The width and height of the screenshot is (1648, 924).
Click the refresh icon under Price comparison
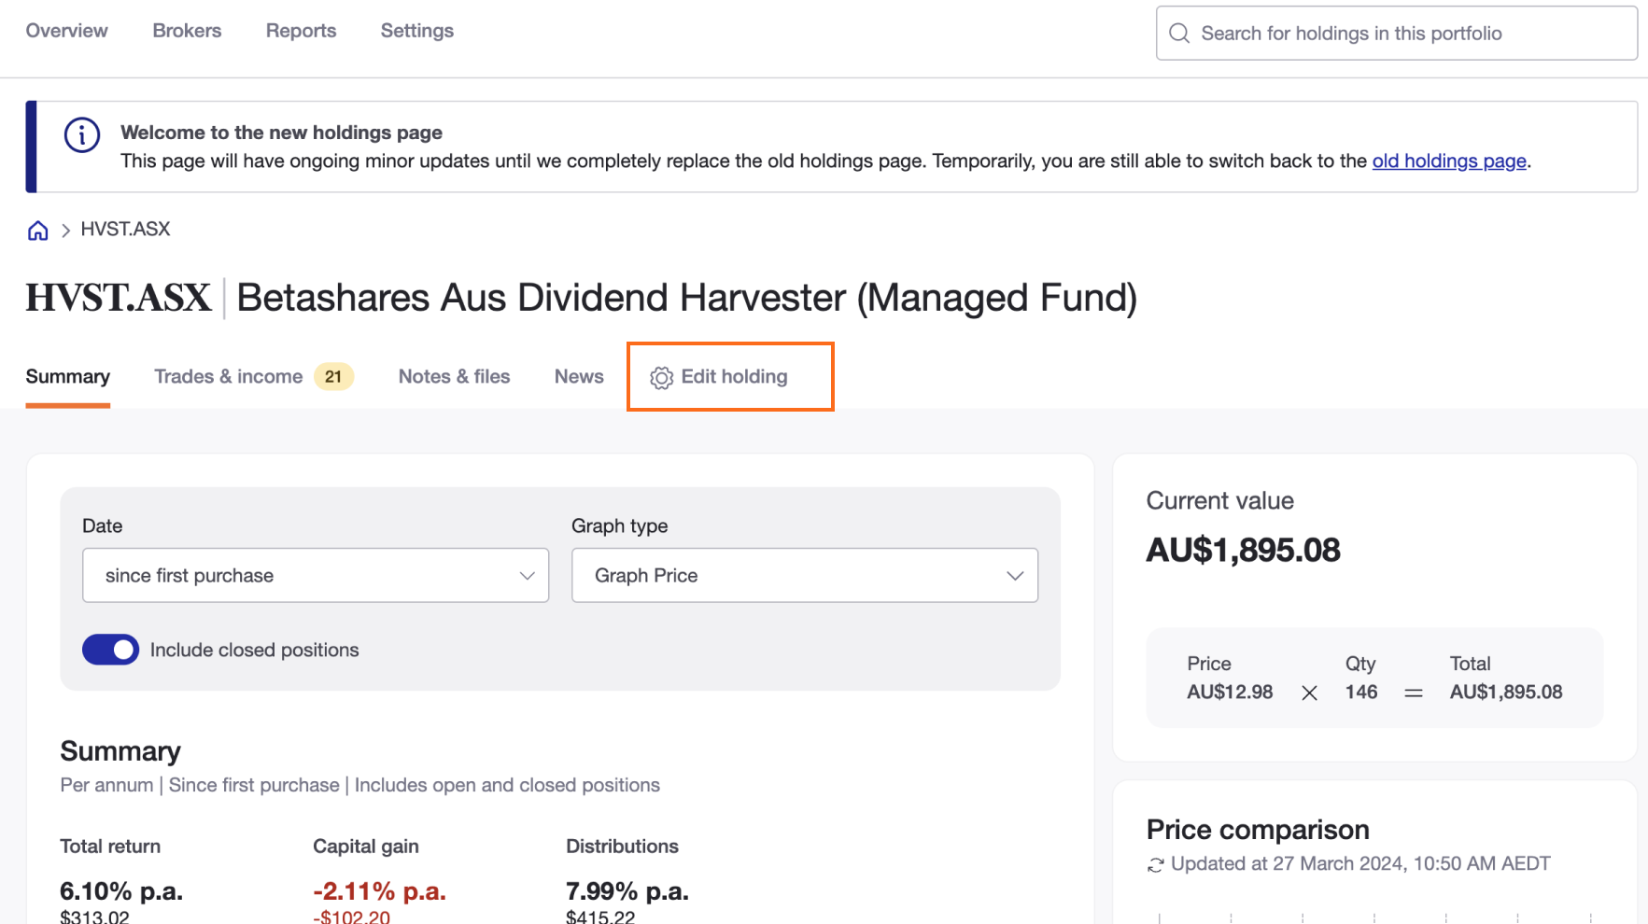pyautogui.click(x=1156, y=865)
